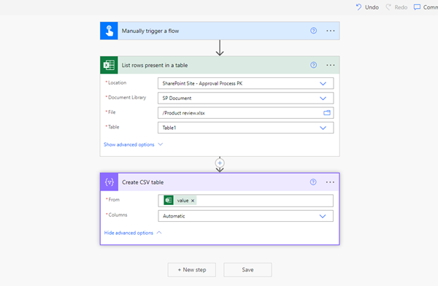The height and width of the screenshot is (286, 438).
Task: Open help for Manually trigger a flow
Action: (x=313, y=31)
